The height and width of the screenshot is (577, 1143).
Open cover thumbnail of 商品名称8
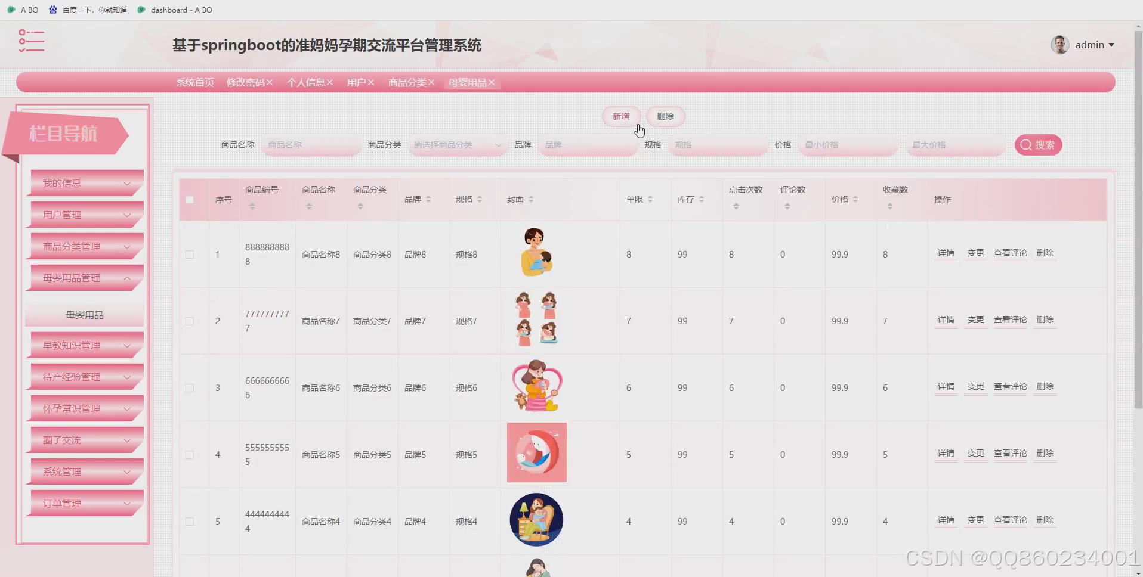point(536,252)
